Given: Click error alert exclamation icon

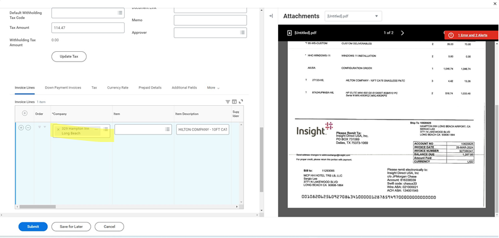Looking at the screenshot, I should pyautogui.click(x=451, y=35).
